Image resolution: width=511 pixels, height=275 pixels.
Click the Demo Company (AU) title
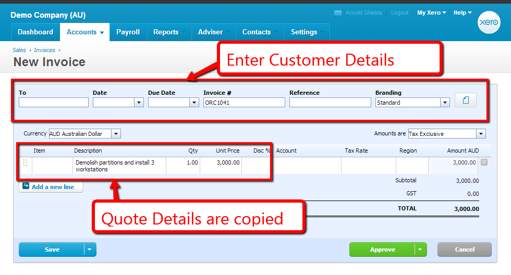click(48, 15)
